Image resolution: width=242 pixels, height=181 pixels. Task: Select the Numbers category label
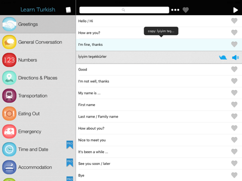coord(28,60)
